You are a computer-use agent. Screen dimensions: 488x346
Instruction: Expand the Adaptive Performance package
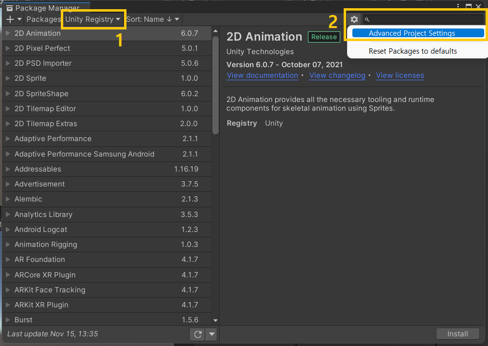8,139
